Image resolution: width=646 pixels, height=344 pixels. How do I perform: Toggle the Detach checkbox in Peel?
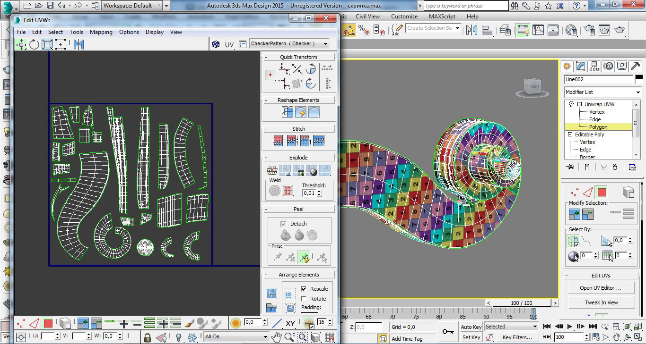point(283,224)
